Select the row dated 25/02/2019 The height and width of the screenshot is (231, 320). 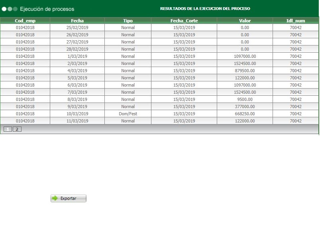(159, 28)
